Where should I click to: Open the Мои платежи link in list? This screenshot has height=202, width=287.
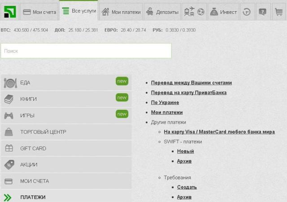(167, 112)
